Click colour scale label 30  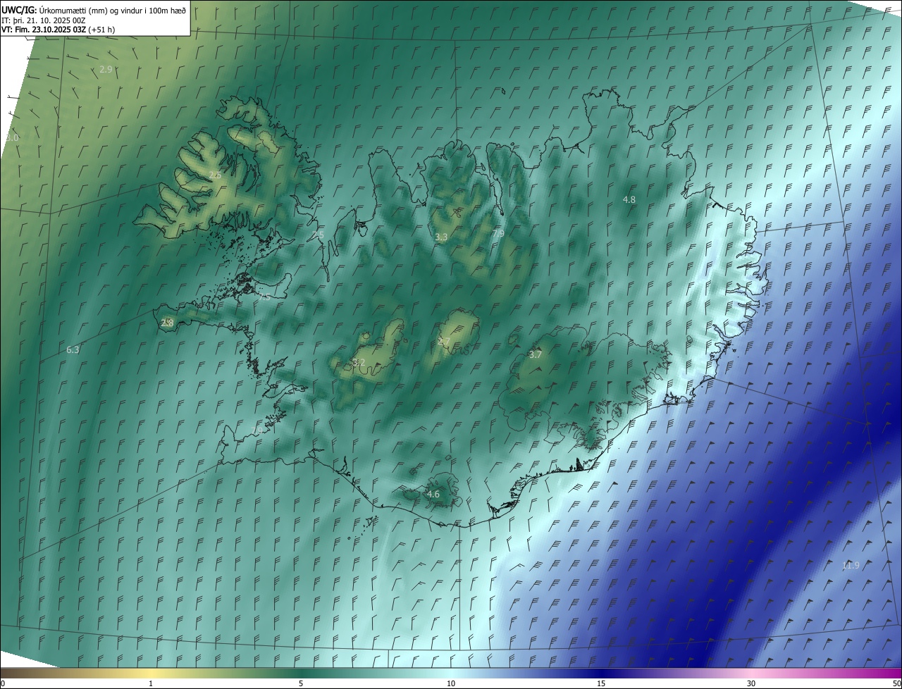(x=751, y=684)
